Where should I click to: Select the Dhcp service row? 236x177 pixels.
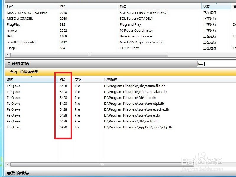120,48
